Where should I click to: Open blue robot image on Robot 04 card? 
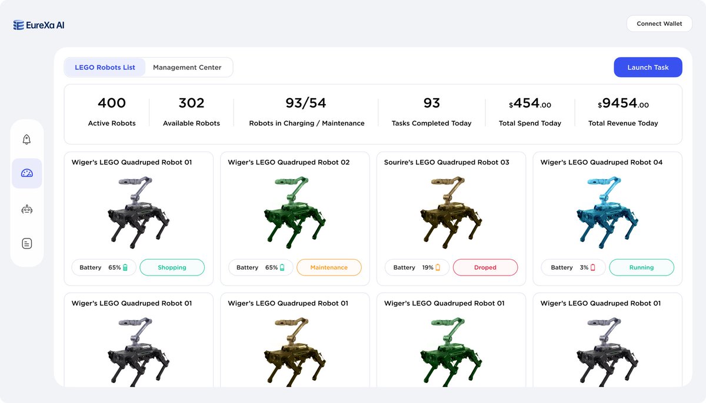(607, 212)
